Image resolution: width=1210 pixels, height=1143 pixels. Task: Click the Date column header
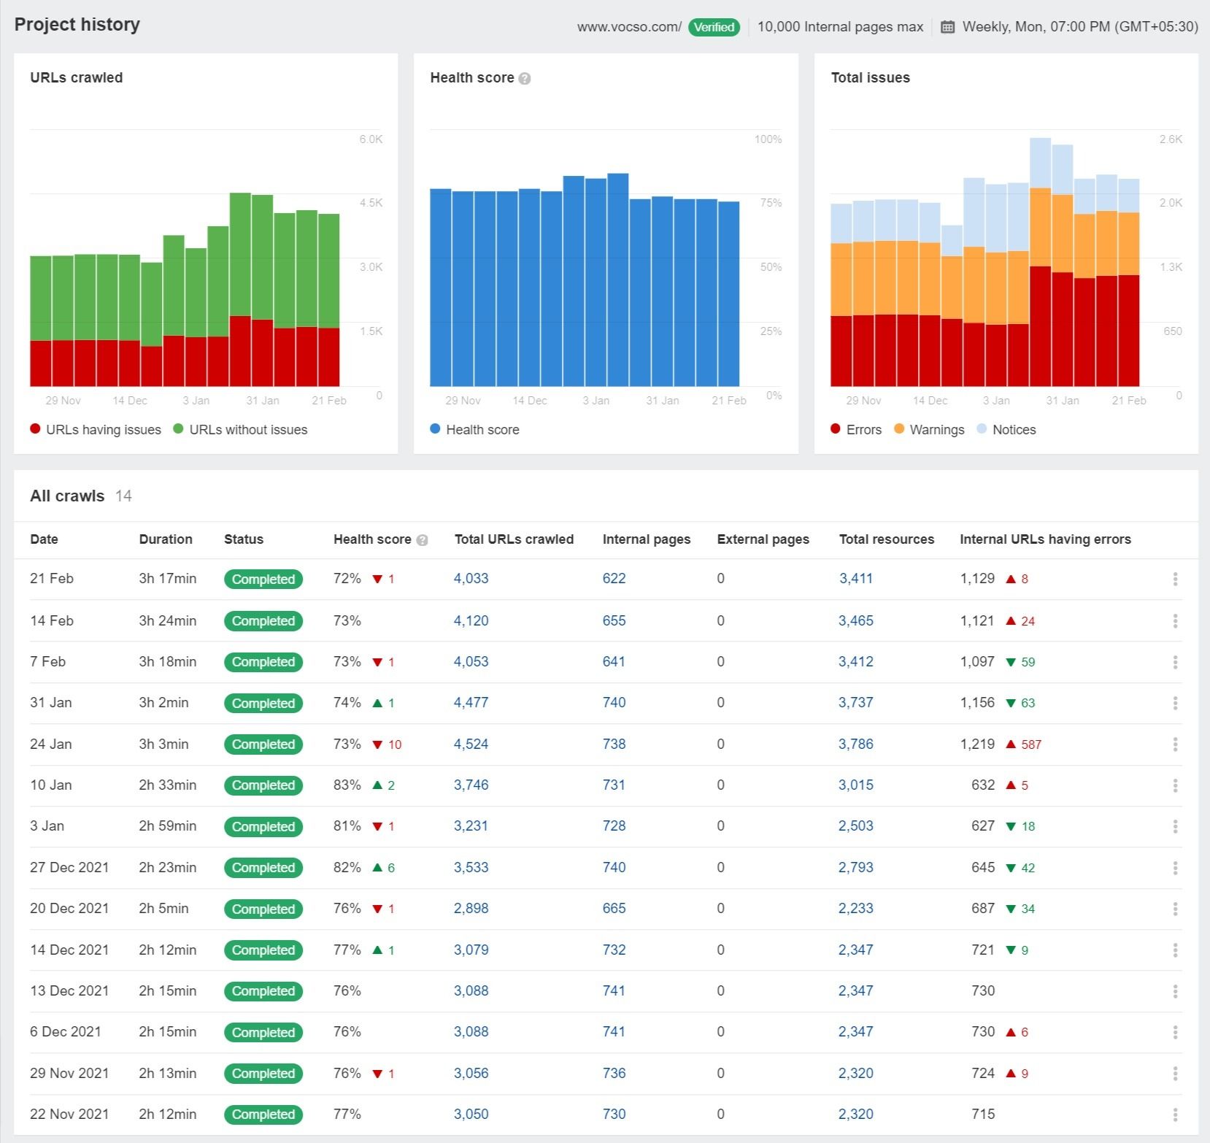point(44,539)
